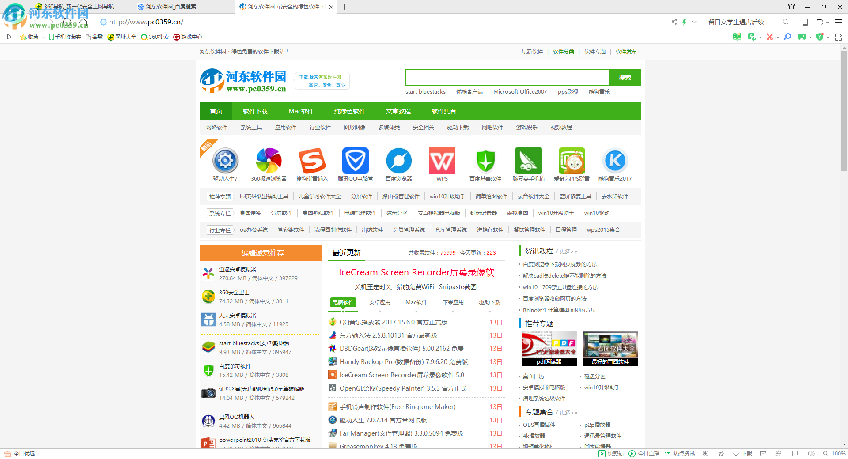This screenshot has height=459, width=848.
Task: Open pdf阅读器 thumbnail
Action: coord(549,349)
